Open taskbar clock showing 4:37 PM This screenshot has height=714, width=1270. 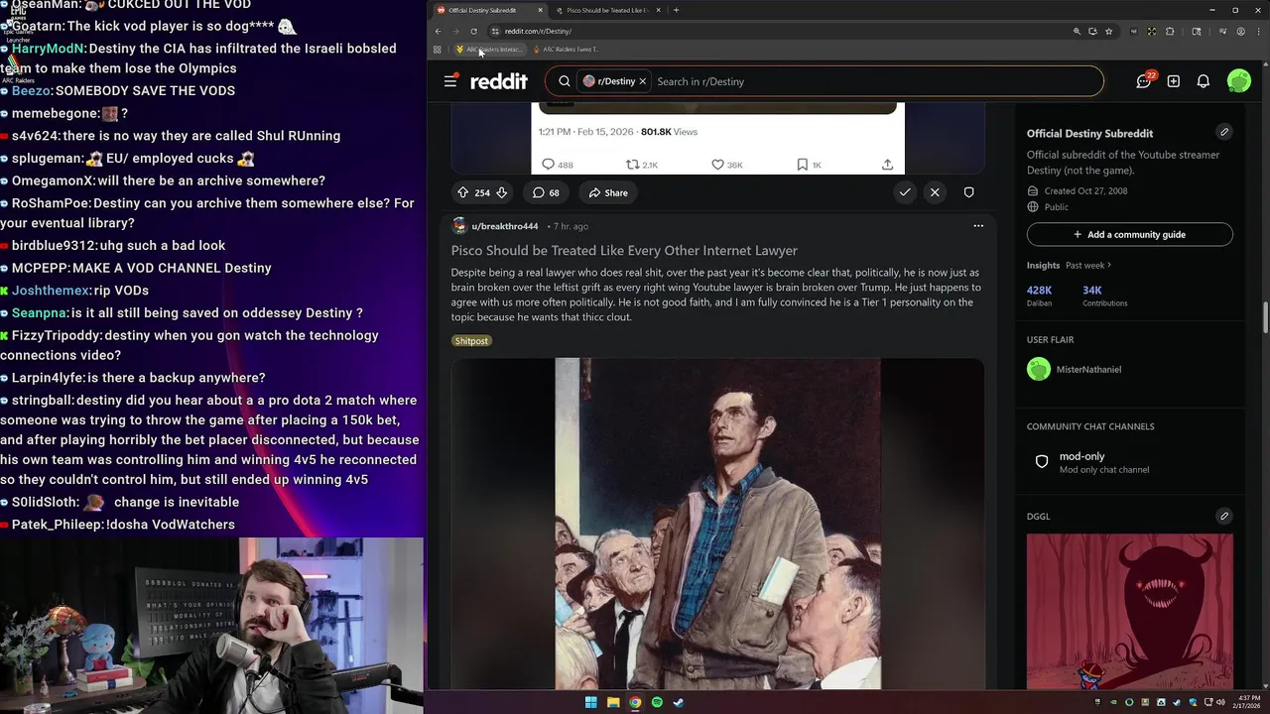1248,702
